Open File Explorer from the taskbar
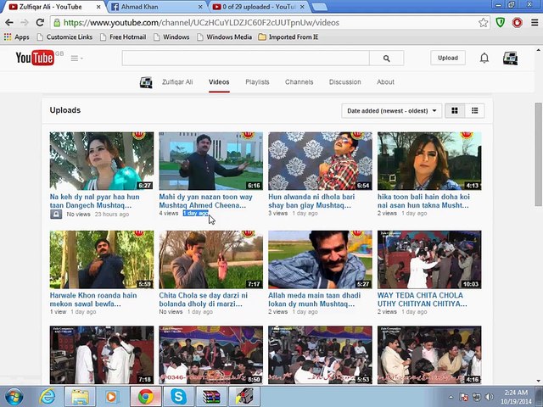Image resolution: width=543 pixels, height=407 pixels. pos(80,397)
